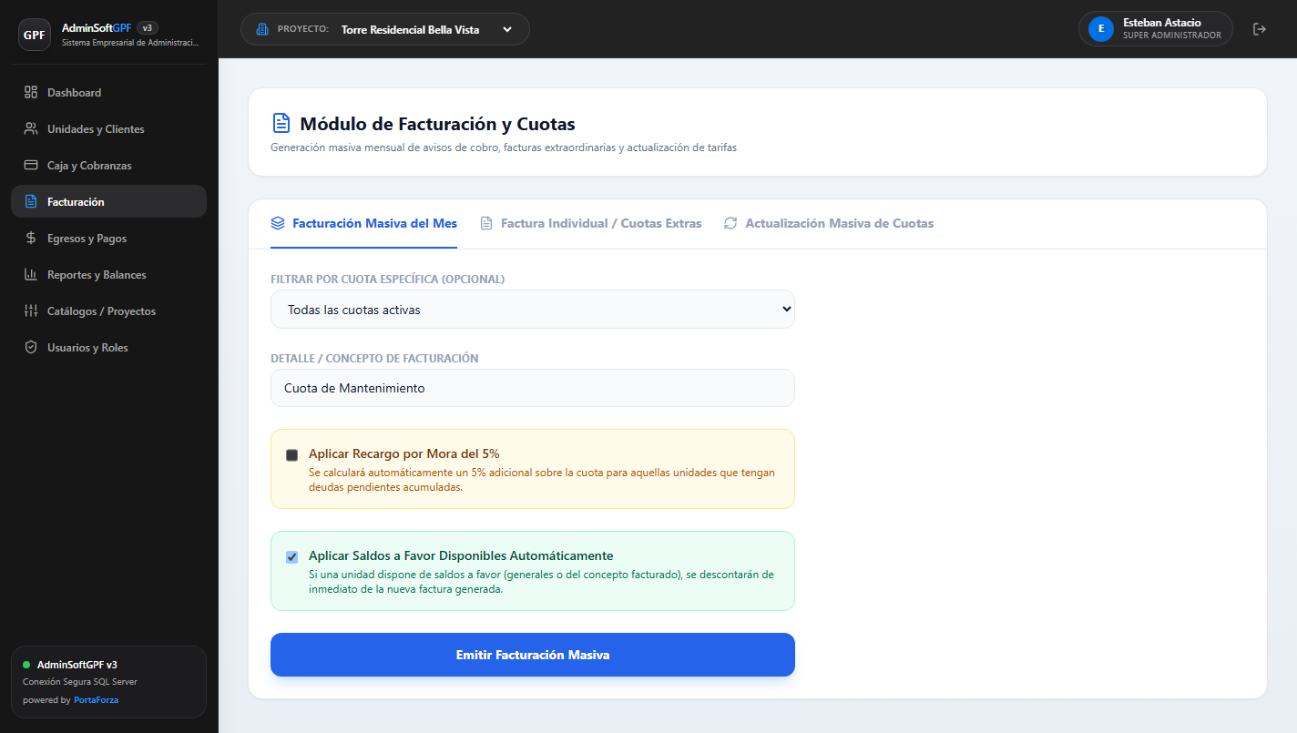Click the AdminSoftGPF title text
Image resolution: width=1297 pixels, height=733 pixels.
pyautogui.click(x=97, y=28)
